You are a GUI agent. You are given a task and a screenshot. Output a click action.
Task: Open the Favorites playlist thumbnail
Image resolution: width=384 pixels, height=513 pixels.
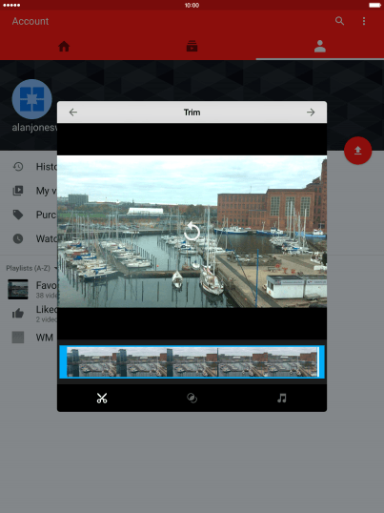point(18,289)
